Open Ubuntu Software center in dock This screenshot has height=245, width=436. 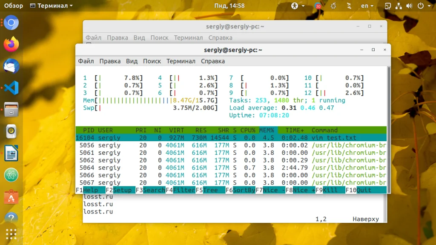[x=11, y=197]
